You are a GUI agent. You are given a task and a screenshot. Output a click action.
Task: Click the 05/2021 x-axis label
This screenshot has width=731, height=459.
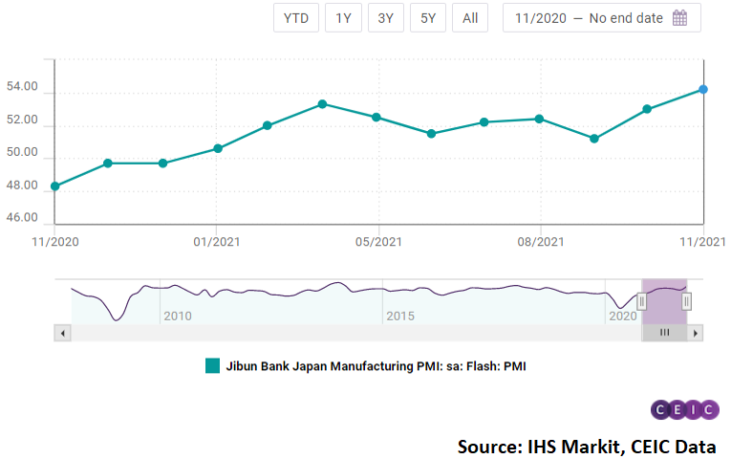point(378,242)
